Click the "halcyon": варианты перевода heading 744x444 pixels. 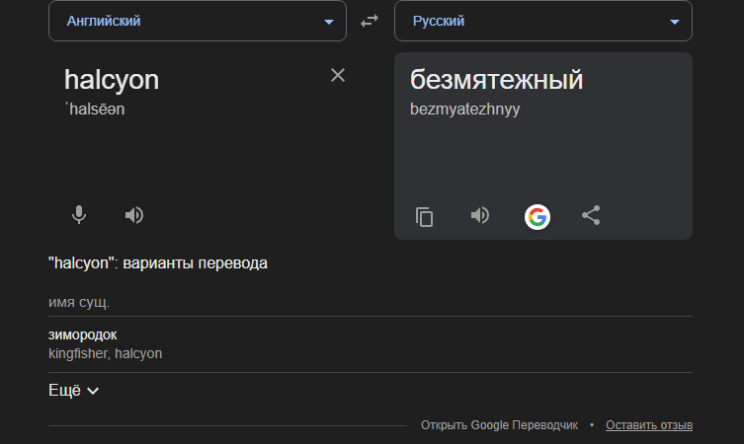coord(158,263)
